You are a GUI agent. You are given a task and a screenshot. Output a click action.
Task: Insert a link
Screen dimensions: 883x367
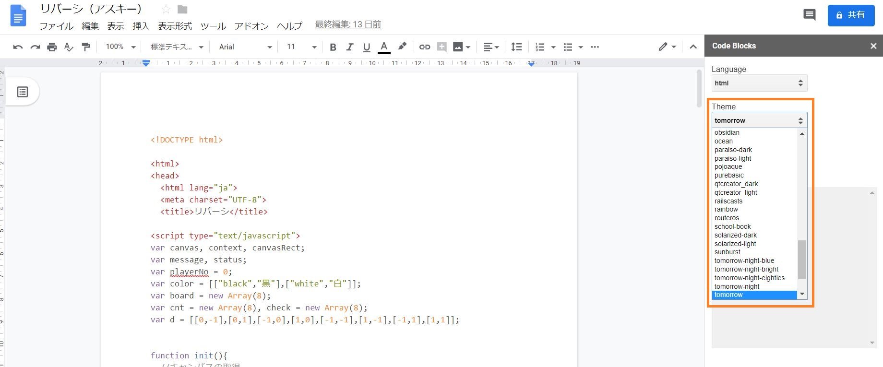point(425,47)
